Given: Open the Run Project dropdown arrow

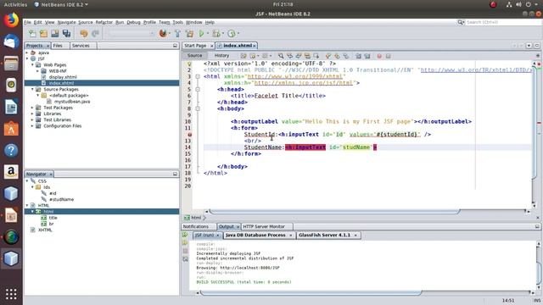Looking at the screenshot, I should point(208,34).
